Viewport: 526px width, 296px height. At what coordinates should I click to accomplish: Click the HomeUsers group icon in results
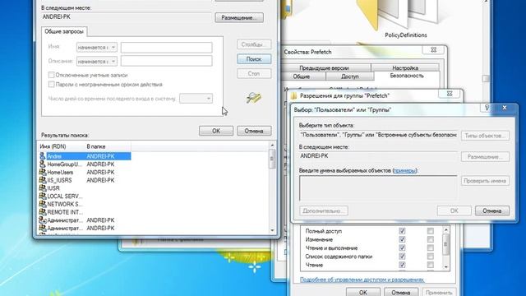click(x=42, y=172)
